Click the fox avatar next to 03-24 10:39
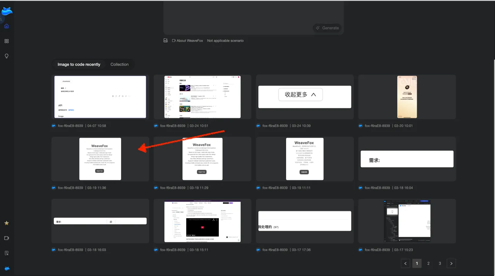Screen dimensions: 495x276 click(x=258, y=126)
